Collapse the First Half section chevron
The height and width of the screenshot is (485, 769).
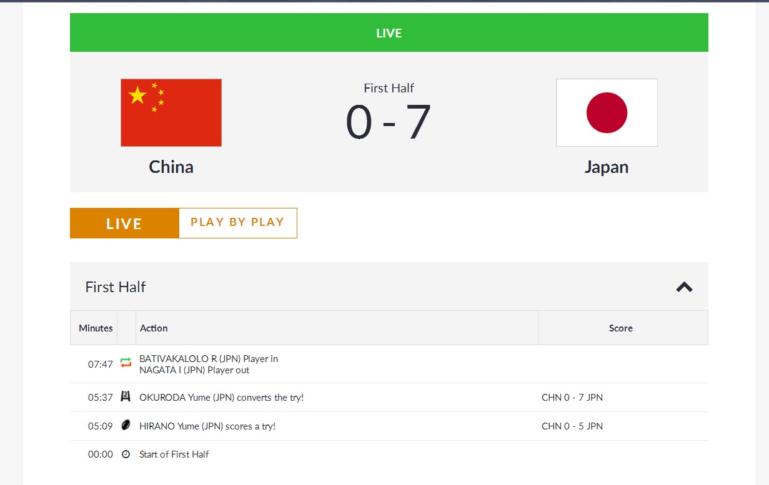[x=685, y=287]
